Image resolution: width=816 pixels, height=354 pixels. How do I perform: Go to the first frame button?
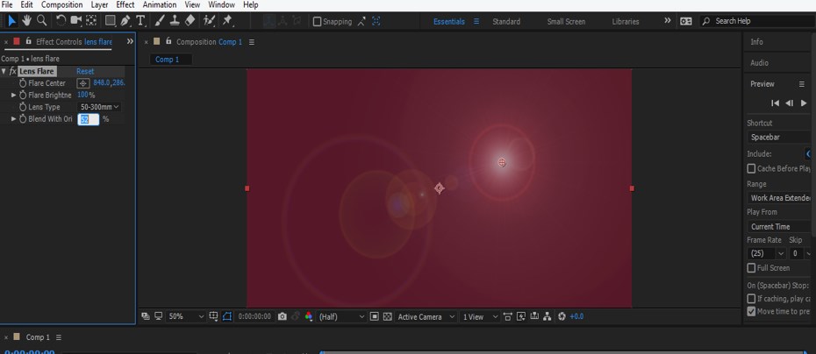(775, 103)
